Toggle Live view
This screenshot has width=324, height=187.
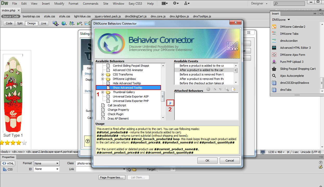pos(43,23)
